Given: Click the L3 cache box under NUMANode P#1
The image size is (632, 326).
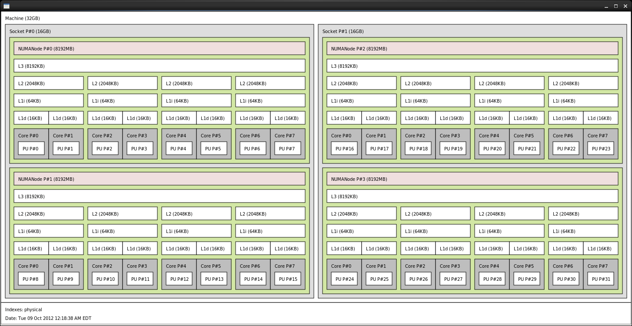Looking at the screenshot, I should click(159, 196).
